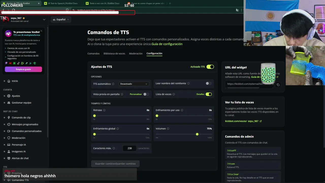Click the Enfriamiento global slider handle

click(94, 134)
